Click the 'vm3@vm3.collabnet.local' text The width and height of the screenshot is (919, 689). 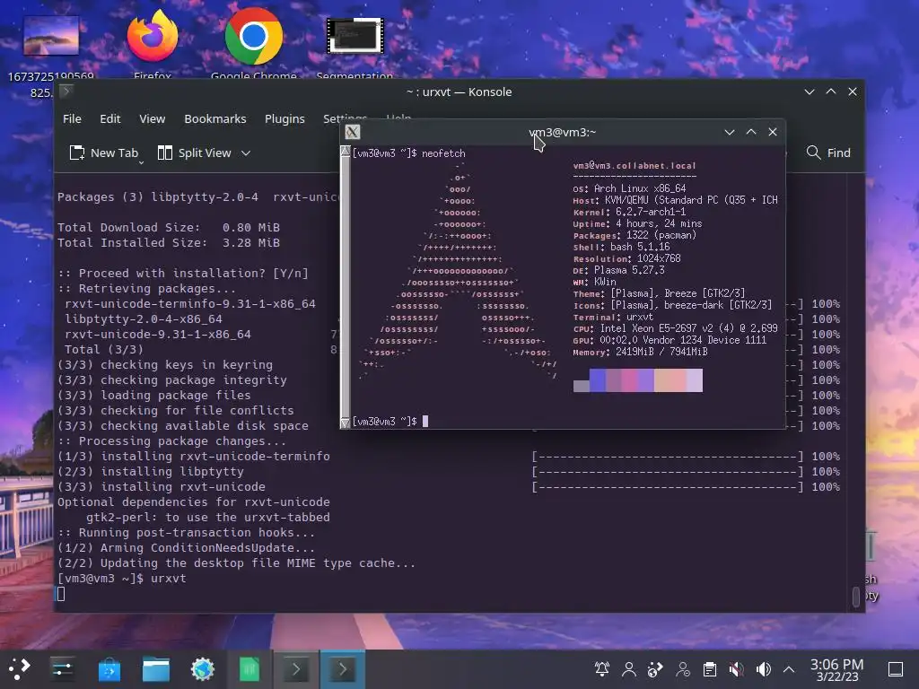tap(635, 166)
